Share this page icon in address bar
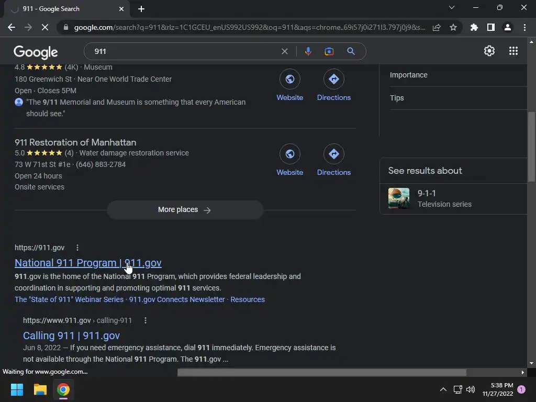Screen dimensions: 536x402 tap(437, 27)
